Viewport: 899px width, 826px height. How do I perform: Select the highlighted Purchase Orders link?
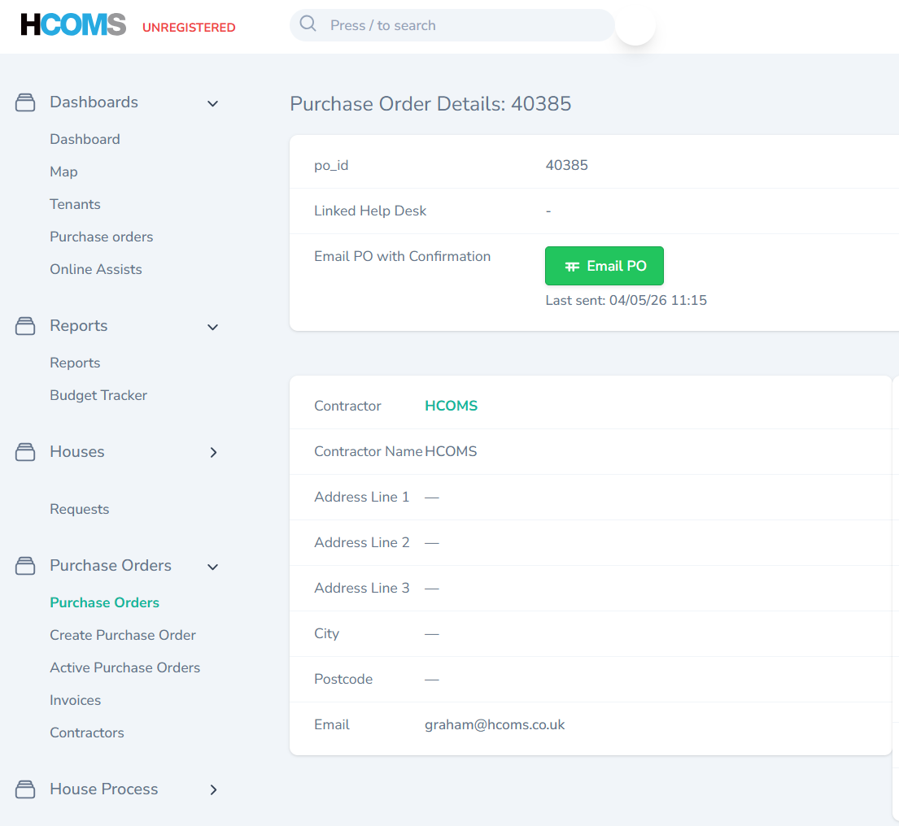[104, 602]
